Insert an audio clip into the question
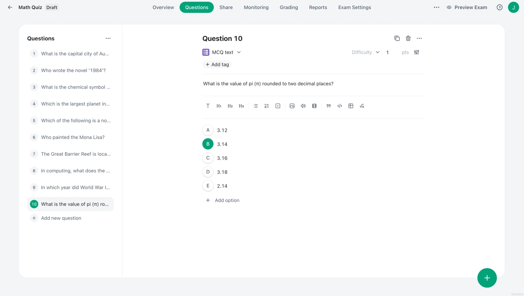 [x=303, y=106]
